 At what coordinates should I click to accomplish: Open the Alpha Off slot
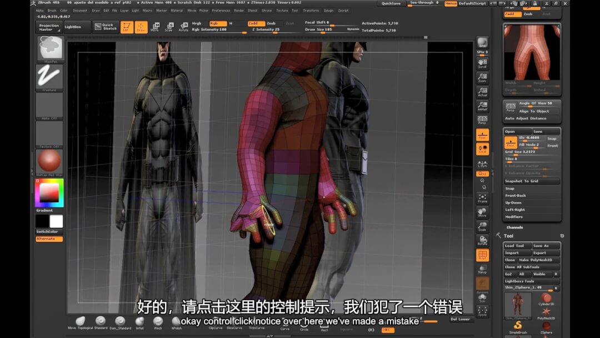[x=49, y=106]
